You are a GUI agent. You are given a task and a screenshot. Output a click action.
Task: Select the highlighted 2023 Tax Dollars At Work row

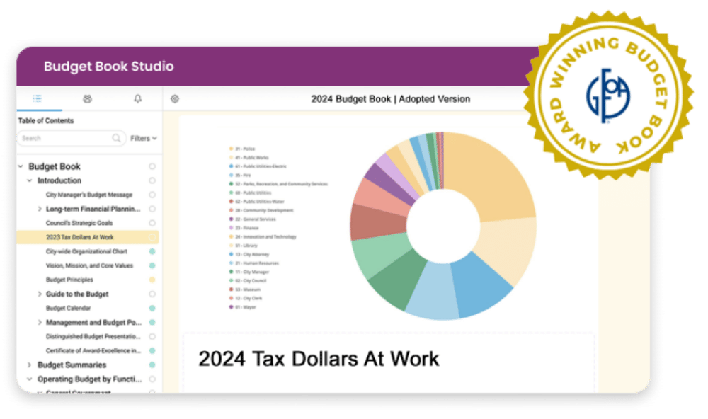pos(88,237)
